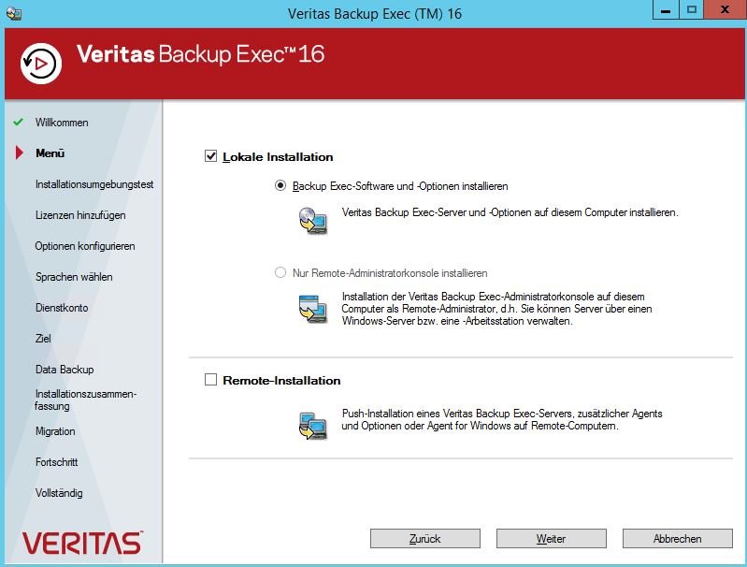Screen dimensions: 747x567
Task: Select the Menü step in sidebar
Action: click(50, 153)
